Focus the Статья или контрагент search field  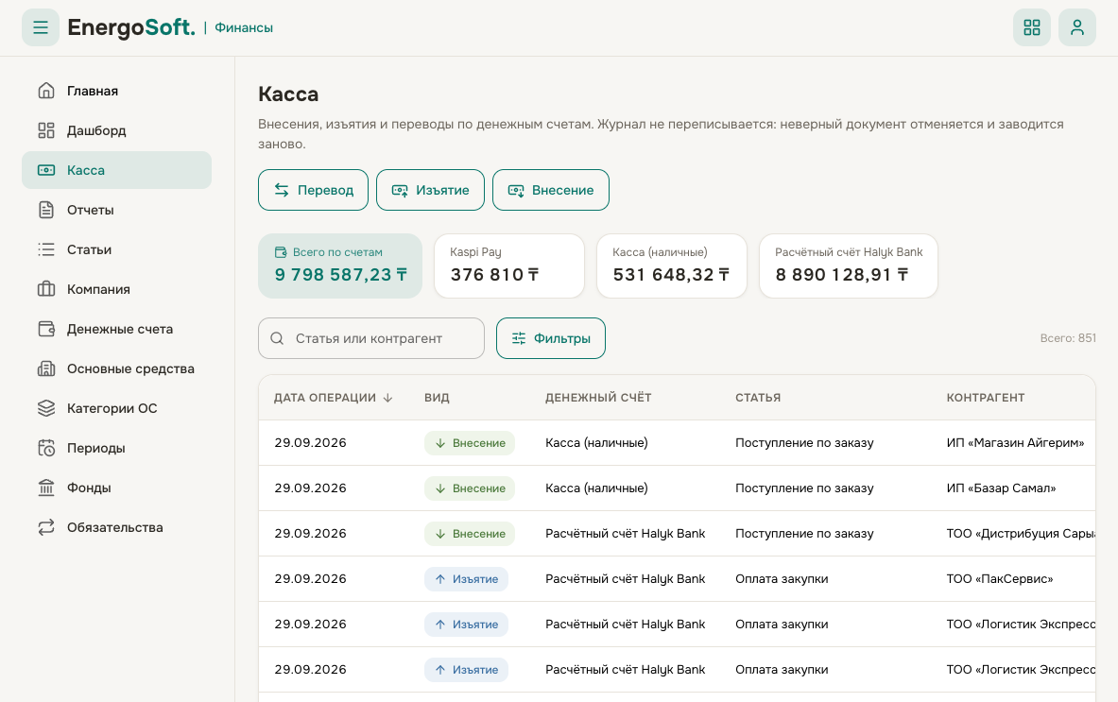coord(371,338)
